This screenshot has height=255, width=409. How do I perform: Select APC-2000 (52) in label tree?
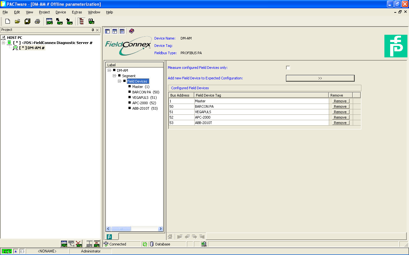pyautogui.click(x=144, y=103)
